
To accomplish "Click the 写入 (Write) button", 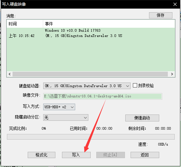I will point(76,155).
